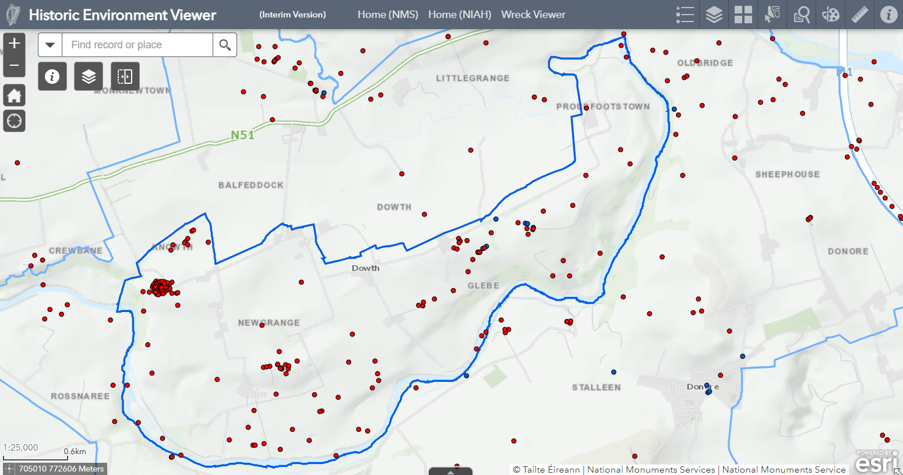
Task: Activate the map Swipe tool
Action: 125,76
